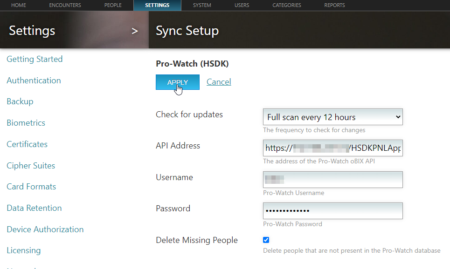The height and width of the screenshot is (269, 450).
Task: Open the CATEGORIES tab
Action: (x=287, y=5)
